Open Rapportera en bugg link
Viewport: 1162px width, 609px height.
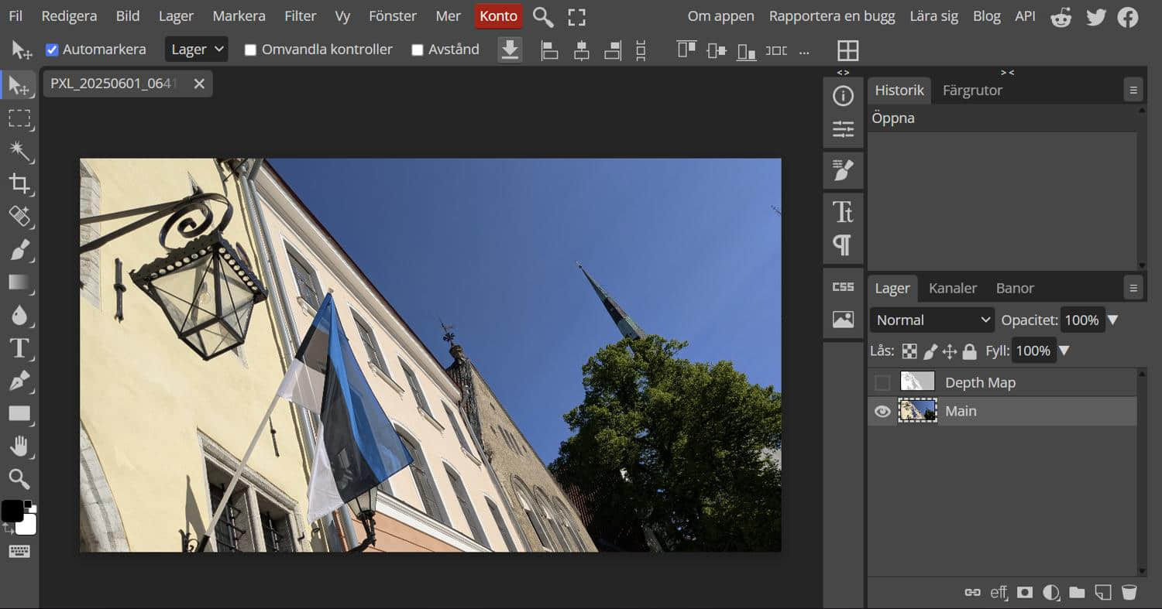point(831,16)
